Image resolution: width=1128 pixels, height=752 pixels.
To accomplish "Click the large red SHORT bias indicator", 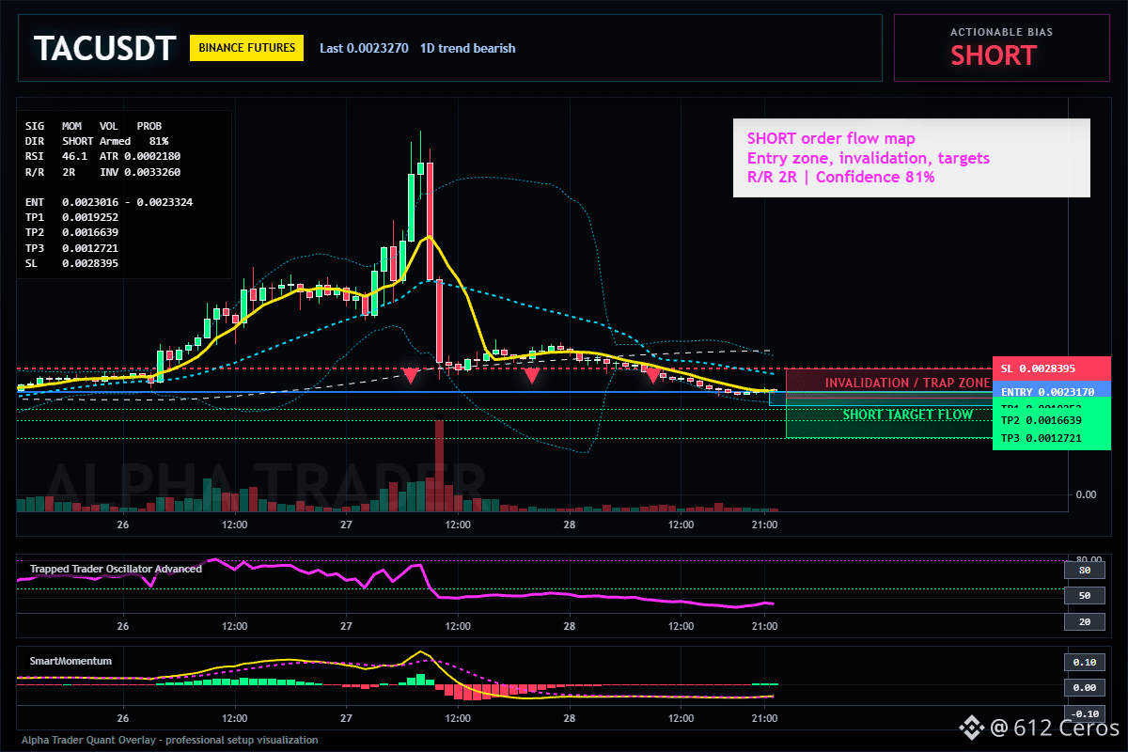I will tap(993, 55).
